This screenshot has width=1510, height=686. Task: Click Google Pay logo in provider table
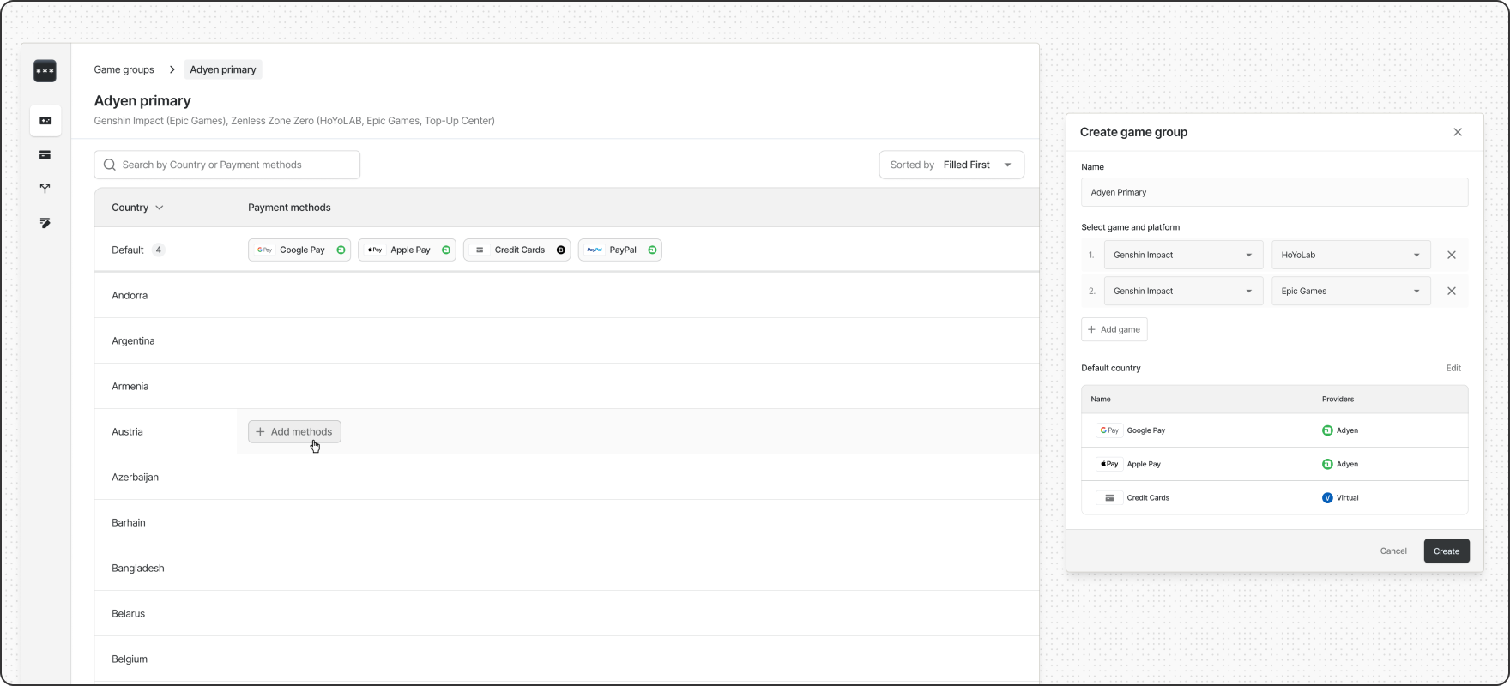1109,430
